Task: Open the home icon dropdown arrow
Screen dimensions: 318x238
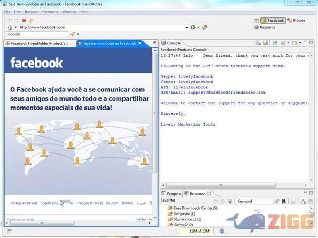Action: 15,27
